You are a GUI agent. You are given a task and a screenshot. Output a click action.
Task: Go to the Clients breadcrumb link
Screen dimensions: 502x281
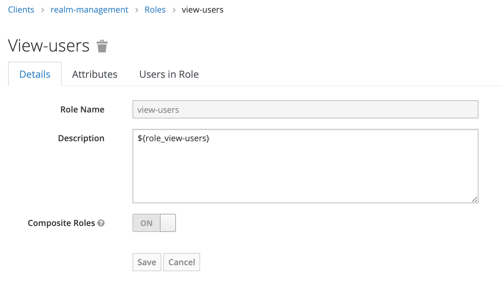(21, 10)
